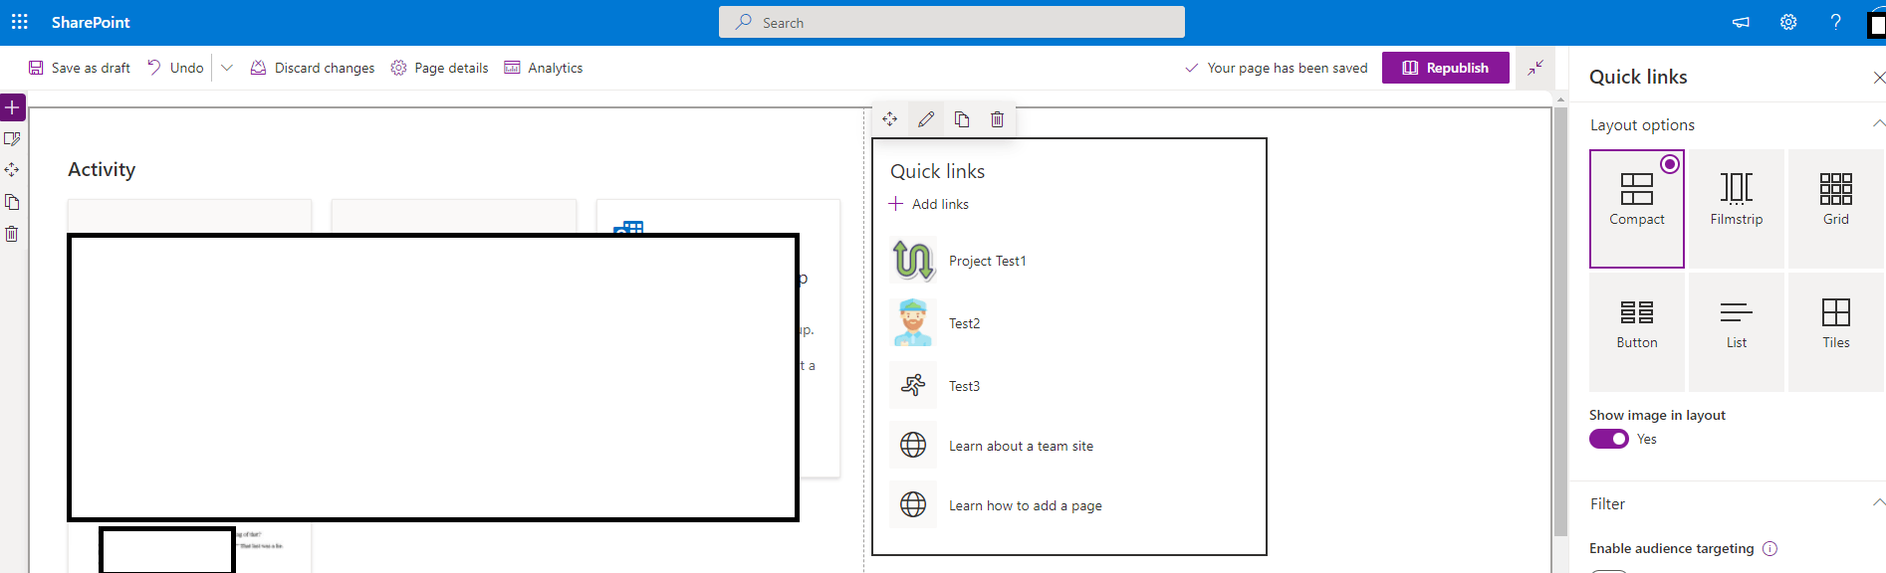Click the SharePoint home title
Screen dimensions: 1886x573
click(x=91, y=22)
